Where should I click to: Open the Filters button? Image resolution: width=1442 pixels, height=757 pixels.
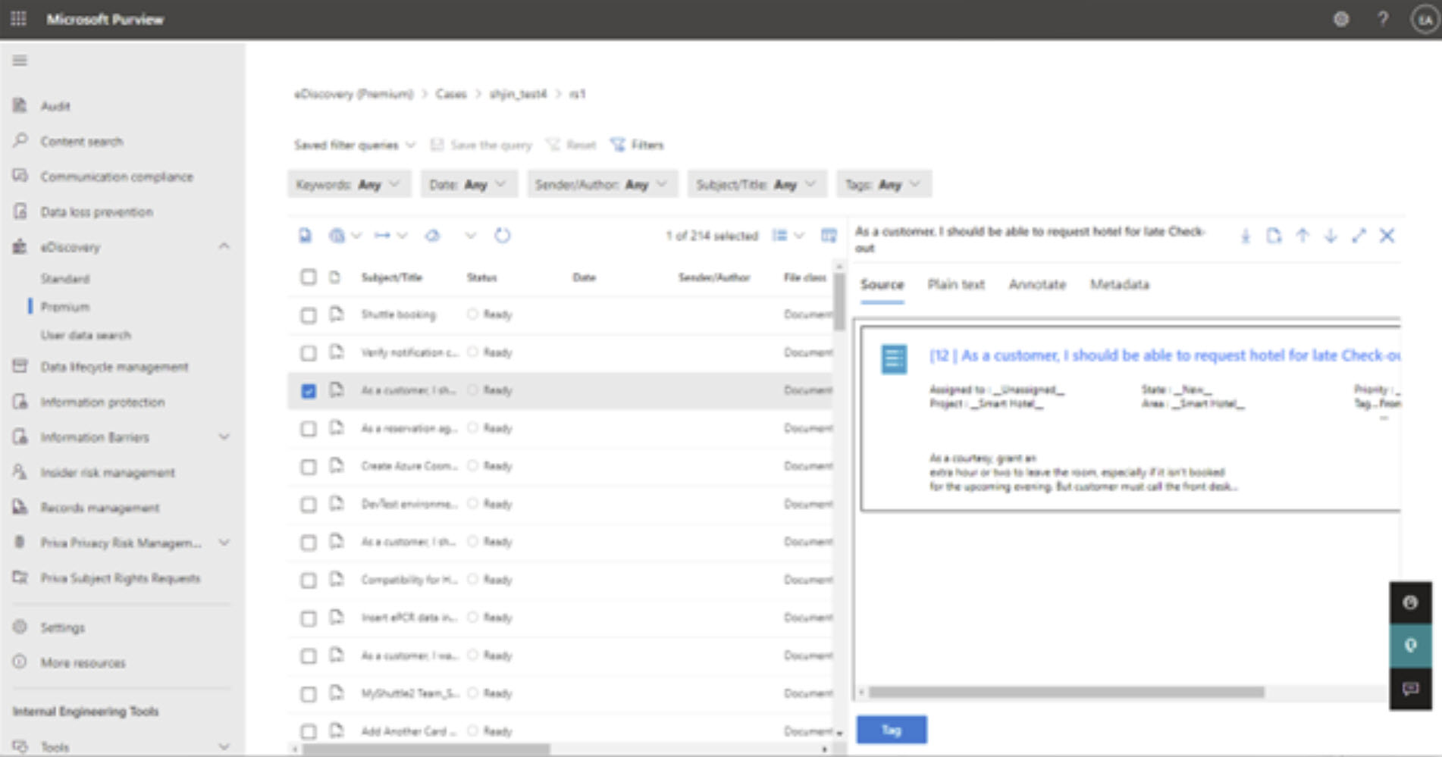638,145
